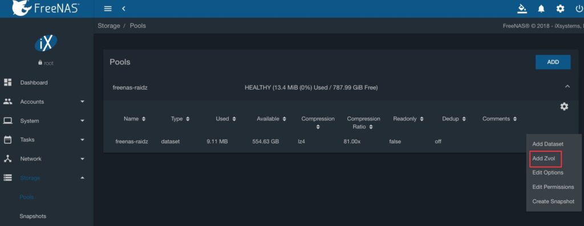Open settings gear in top bar

coord(560,9)
